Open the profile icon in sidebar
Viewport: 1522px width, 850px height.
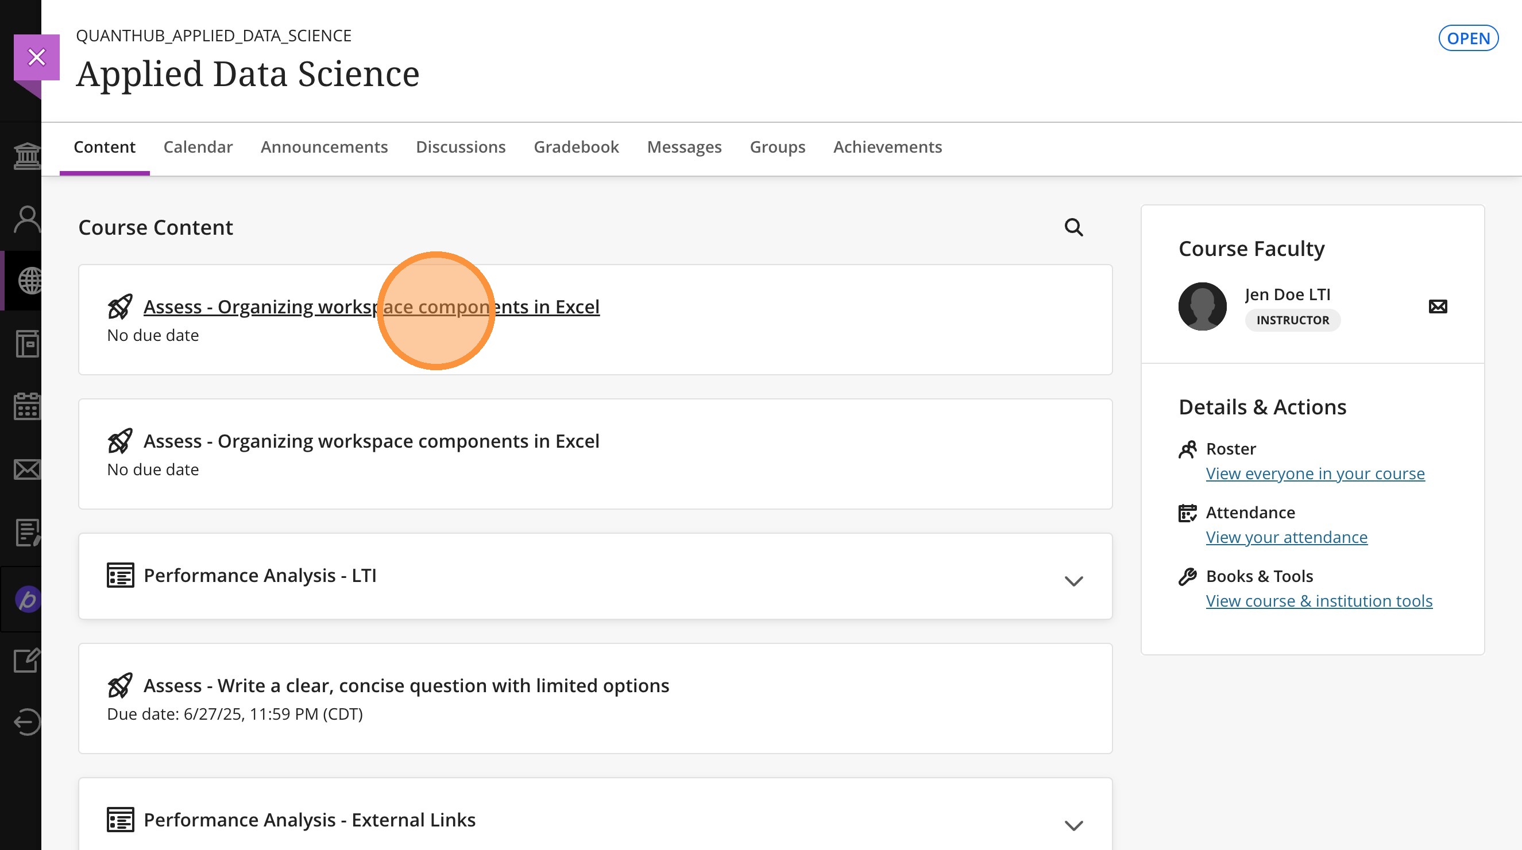point(27,220)
